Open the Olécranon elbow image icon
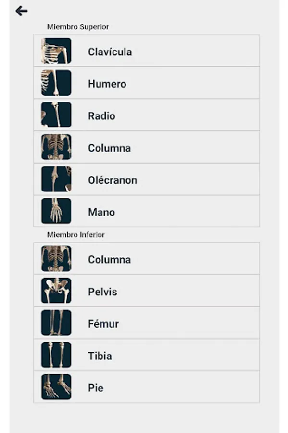 tap(56, 179)
